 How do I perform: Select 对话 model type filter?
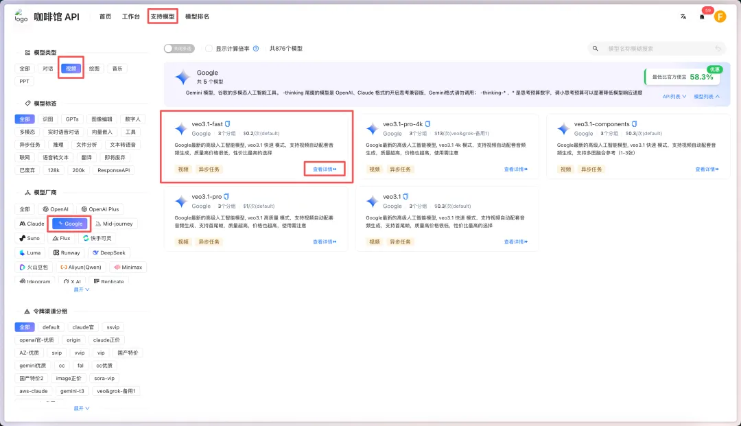tap(48, 69)
